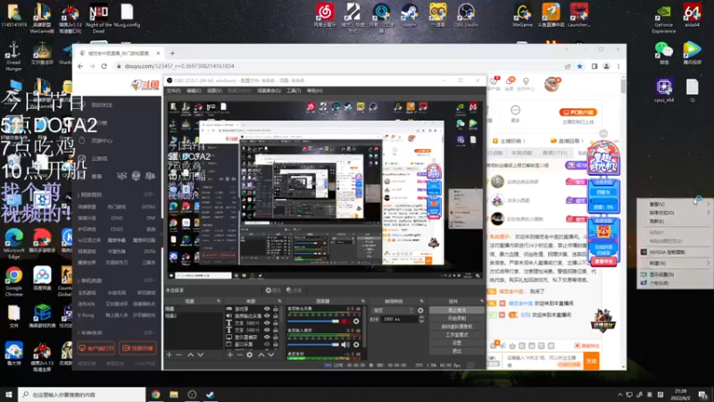Mute the second mixer channel speaker icon
Image resolution: width=714 pixels, height=402 pixels.
pyautogui.click(x=345, y=345)
